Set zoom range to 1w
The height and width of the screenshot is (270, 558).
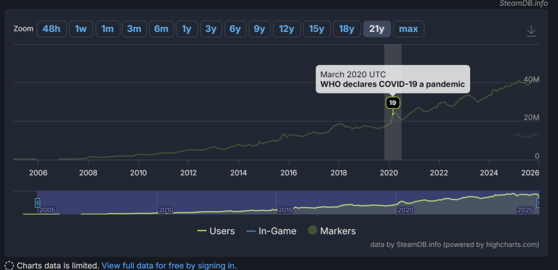[x=81, y=29]
